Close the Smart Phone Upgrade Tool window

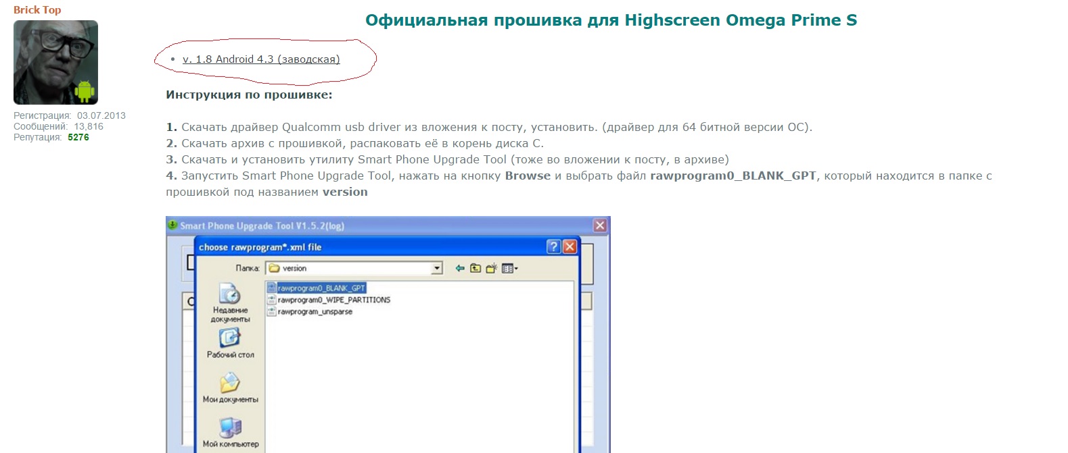click(600, 225)
